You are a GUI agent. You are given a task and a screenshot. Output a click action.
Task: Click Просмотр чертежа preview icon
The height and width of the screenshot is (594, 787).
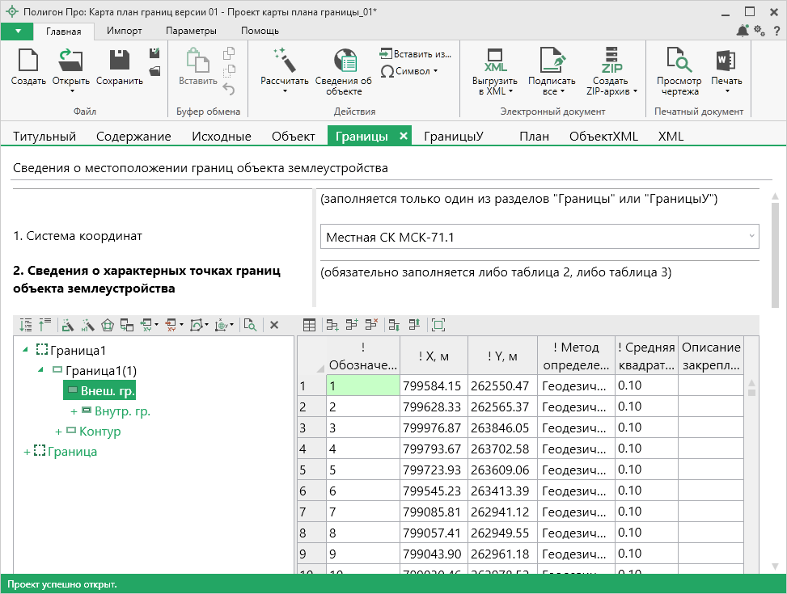pos(679,62)
